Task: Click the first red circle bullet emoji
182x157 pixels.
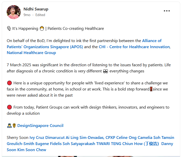Action: (x=9, y=83)
